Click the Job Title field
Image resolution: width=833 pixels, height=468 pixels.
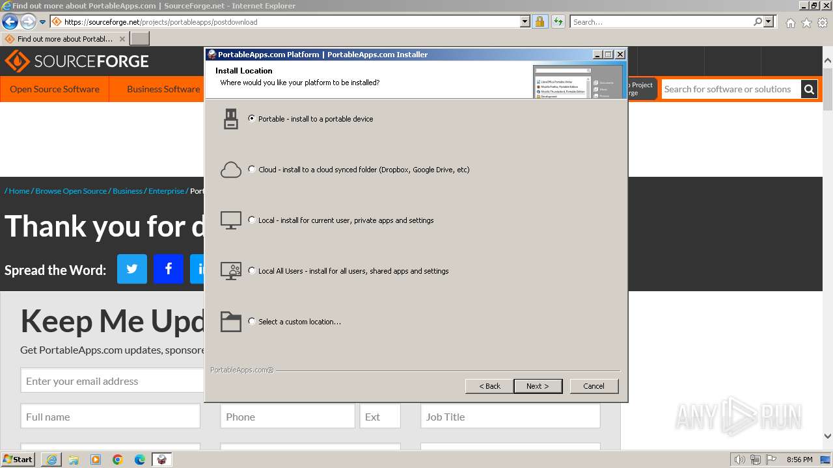510,417
